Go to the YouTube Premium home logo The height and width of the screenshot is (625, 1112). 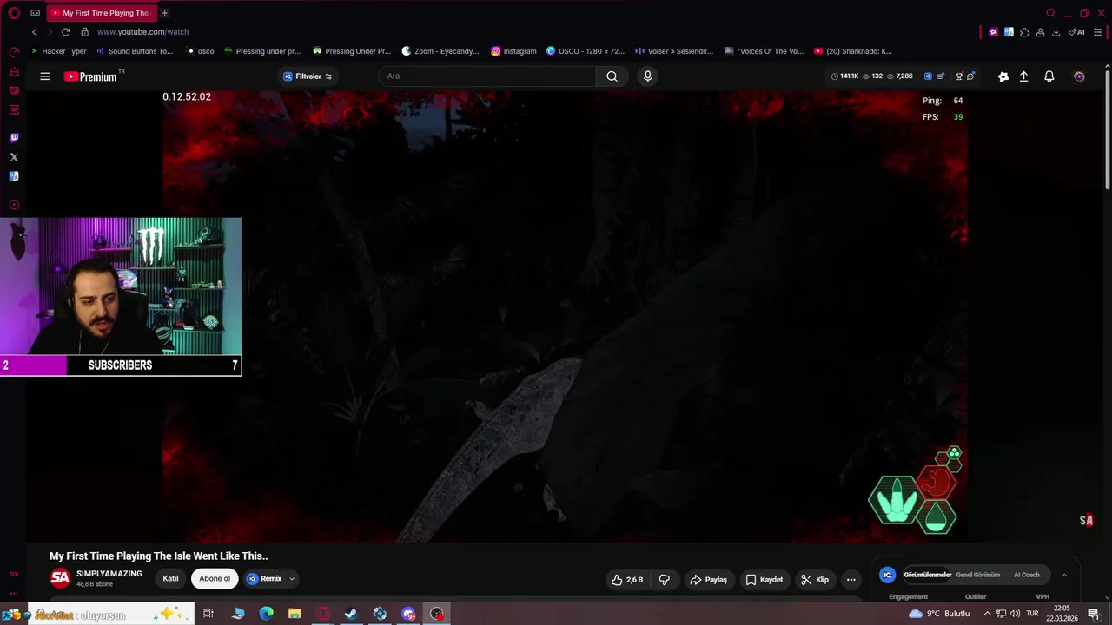(90, 76)
